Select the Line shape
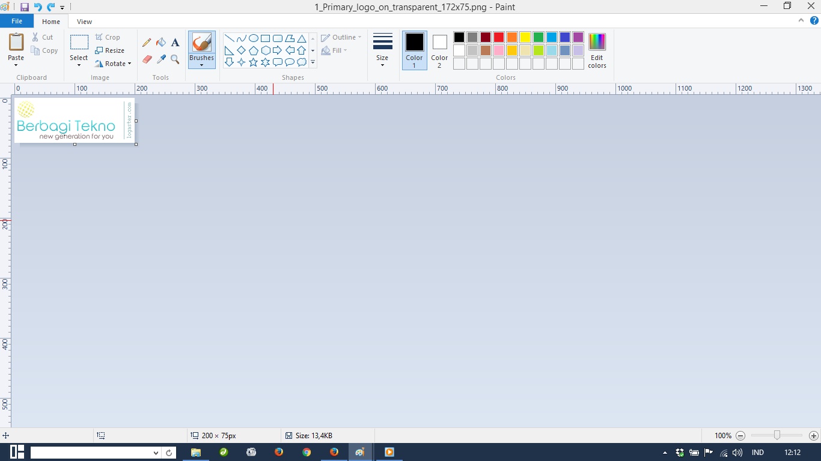The width and height of the screenshot is (821, 461). click(229, 38)
